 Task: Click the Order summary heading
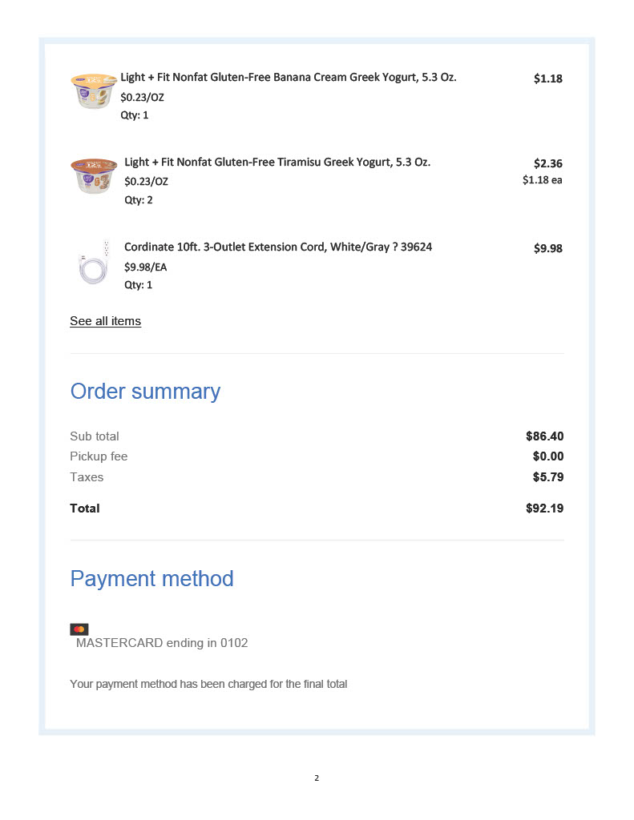pyautogui.click(x=145, y=391)
